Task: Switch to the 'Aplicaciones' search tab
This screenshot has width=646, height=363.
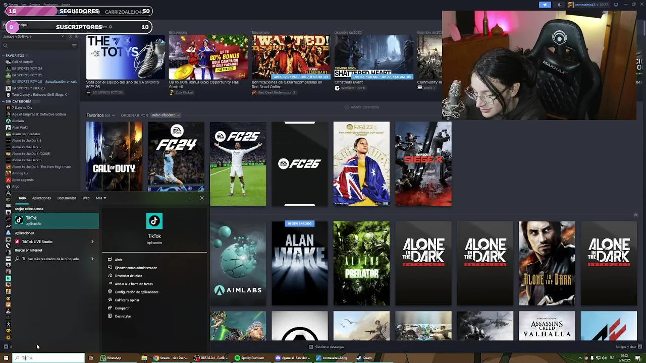Action: (41, 198)
